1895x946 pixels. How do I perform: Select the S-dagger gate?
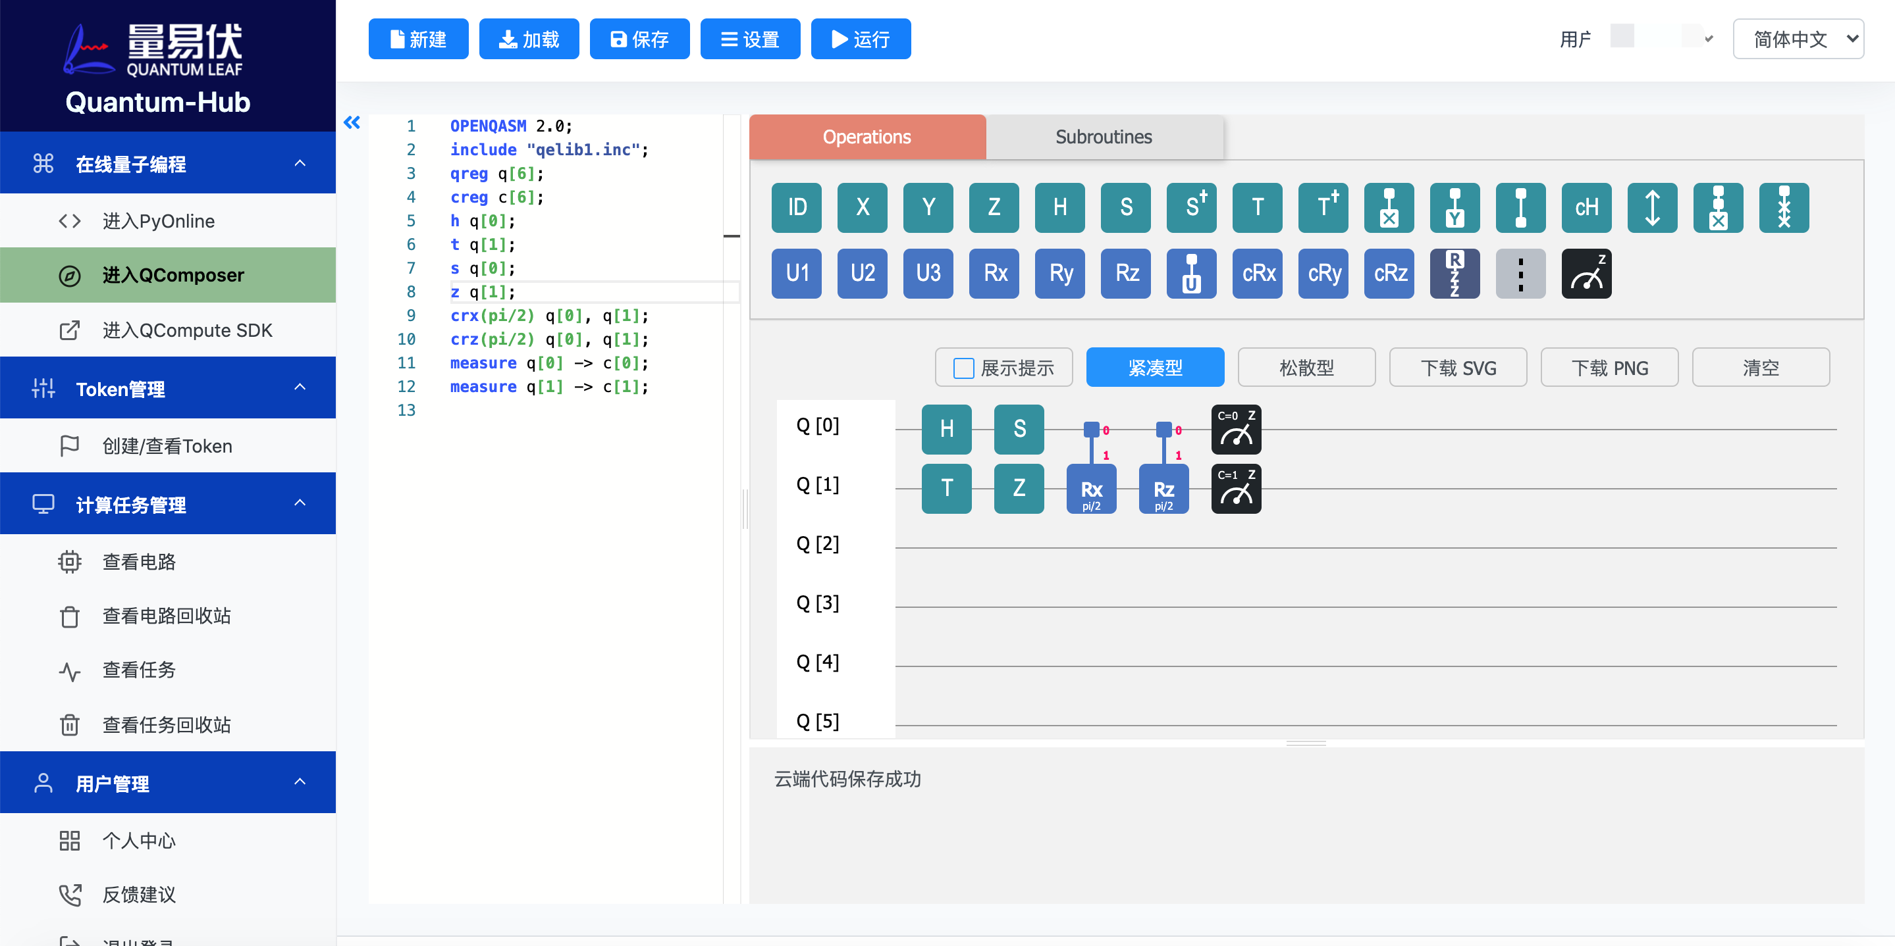point(1192,207)
